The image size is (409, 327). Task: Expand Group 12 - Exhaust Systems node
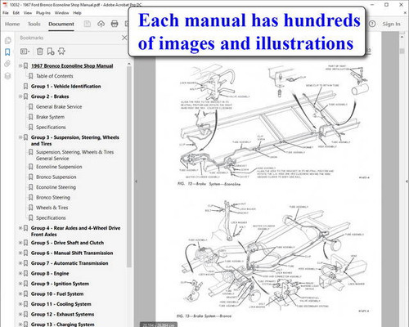[x=20, y=314]
